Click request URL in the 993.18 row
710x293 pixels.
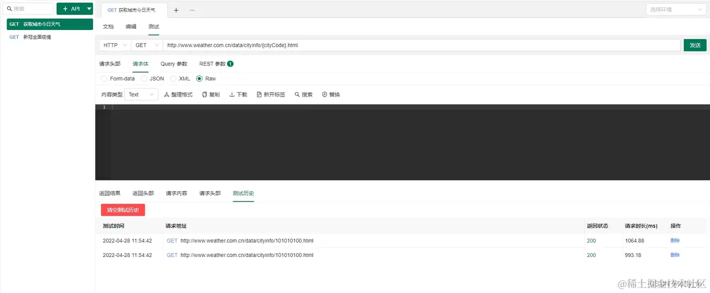click(x=247, y=255)
